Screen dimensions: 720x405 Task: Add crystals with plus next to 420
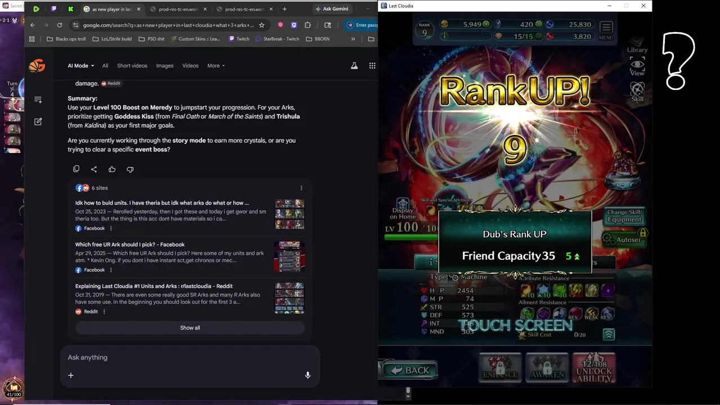538,25
